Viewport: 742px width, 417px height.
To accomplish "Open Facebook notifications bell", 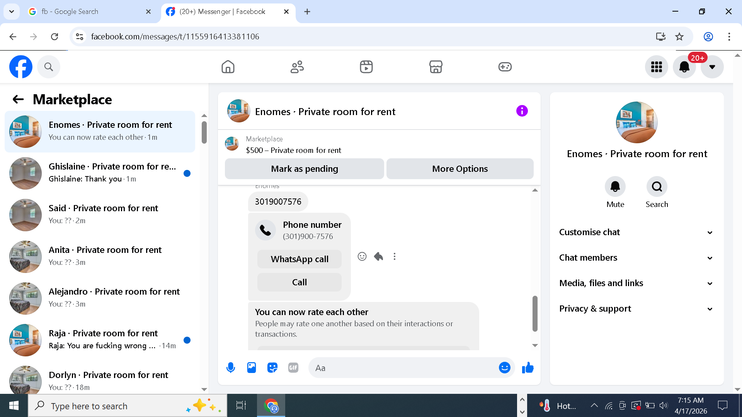I will (684, 67).
